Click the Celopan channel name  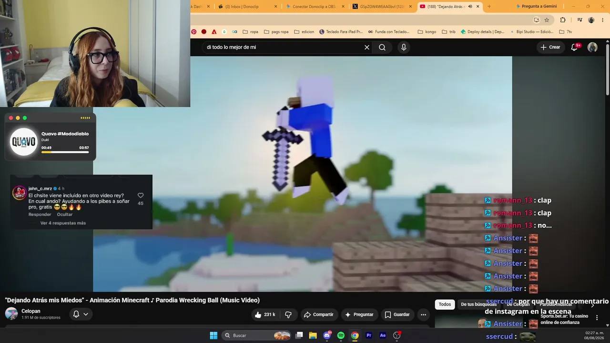(31, 311)
